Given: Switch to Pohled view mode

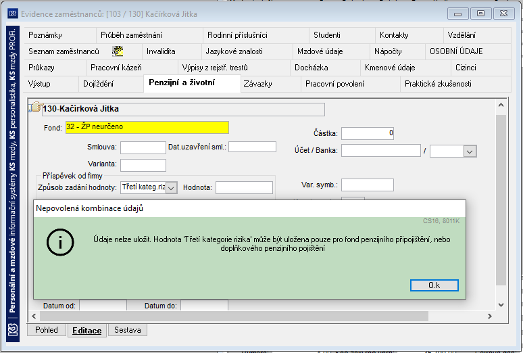Looking at the screenshot, I should pos(47,330).
